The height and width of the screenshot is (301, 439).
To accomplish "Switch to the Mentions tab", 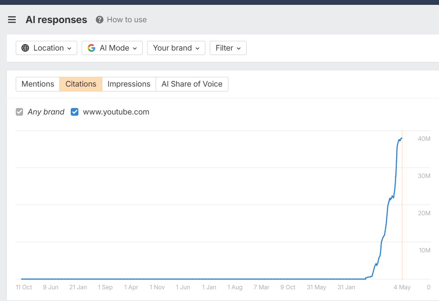I will (x=38, y=84).
